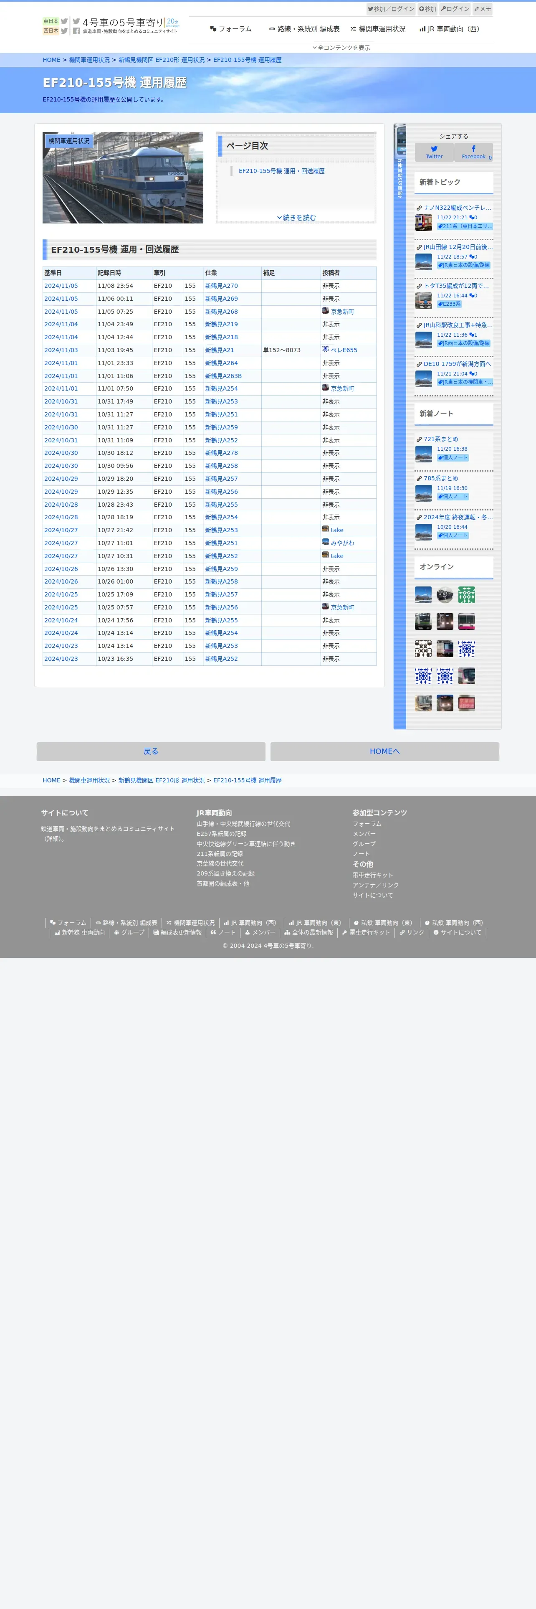Jump to EF210-155号機 運用・回送履歴 in the contents

coord(281,171)
